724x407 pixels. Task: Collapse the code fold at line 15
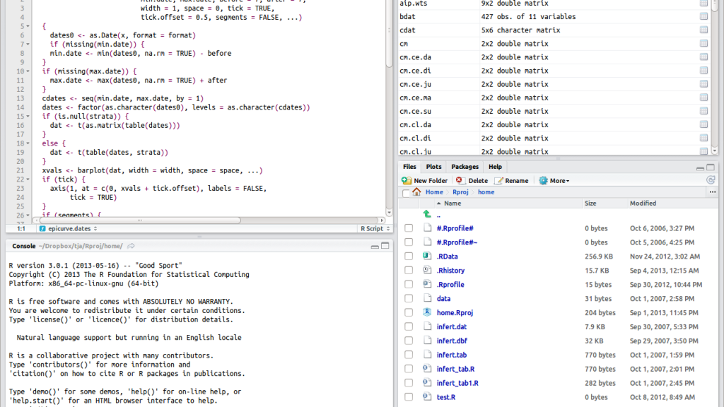(x=28, y=117)
